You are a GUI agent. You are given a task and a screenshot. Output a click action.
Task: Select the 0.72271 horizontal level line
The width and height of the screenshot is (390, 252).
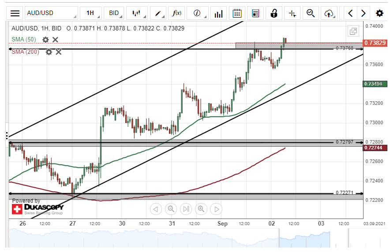pos(186,193)
